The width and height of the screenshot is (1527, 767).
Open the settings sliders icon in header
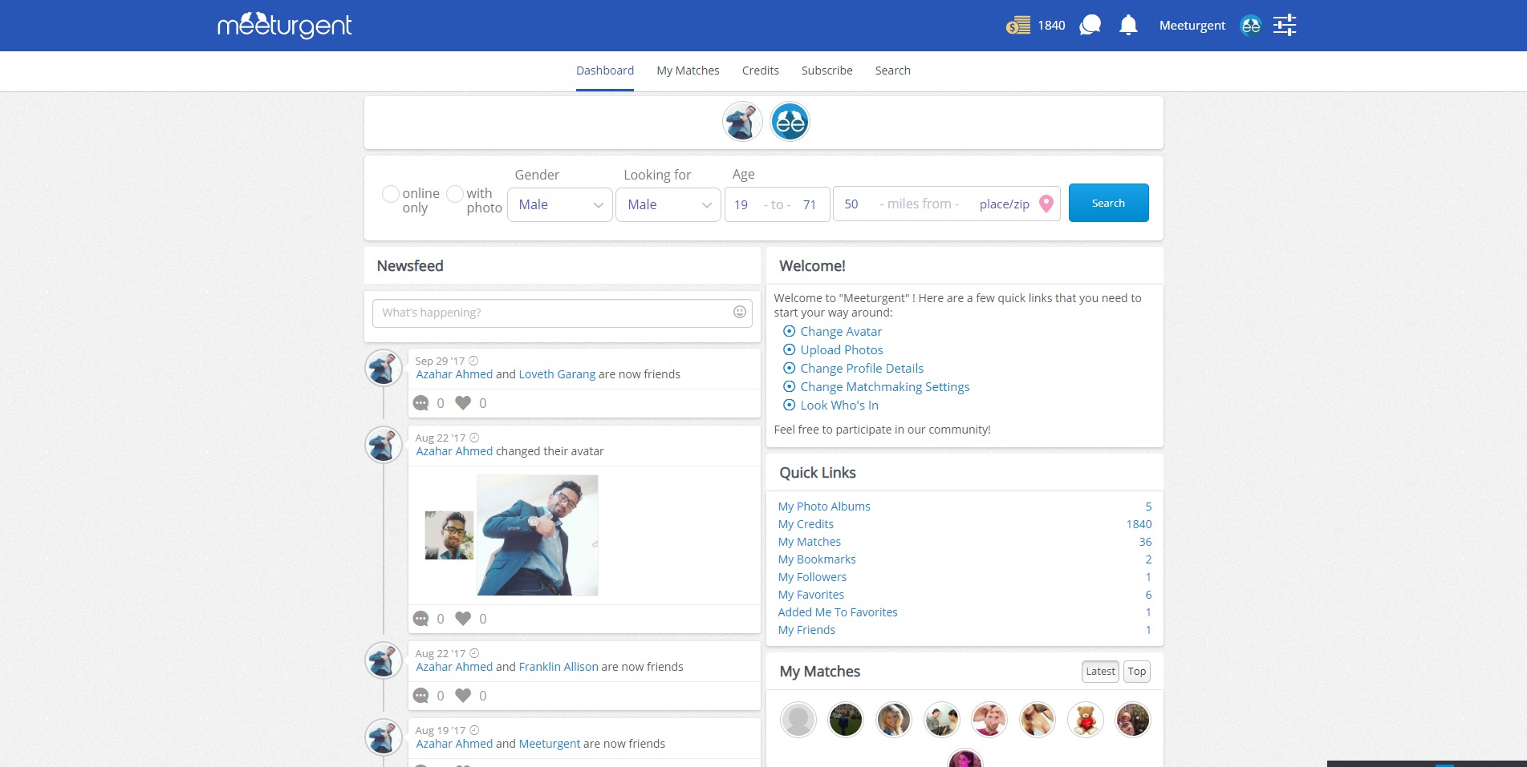tap(1284, 26)
